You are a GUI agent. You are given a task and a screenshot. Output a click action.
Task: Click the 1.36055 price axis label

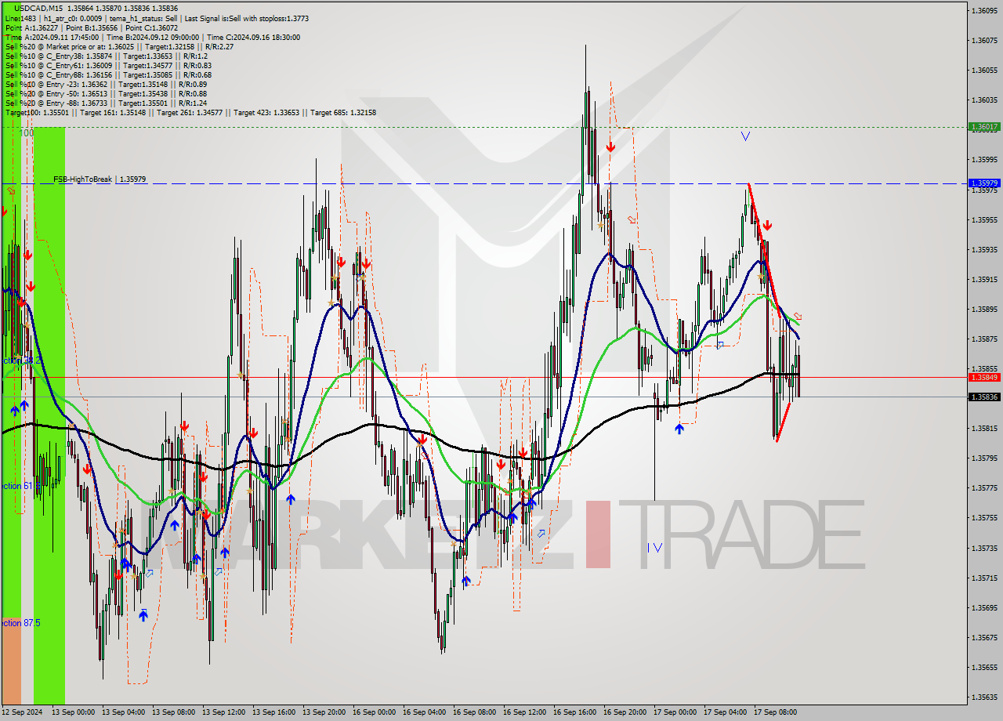pos(984,71)
